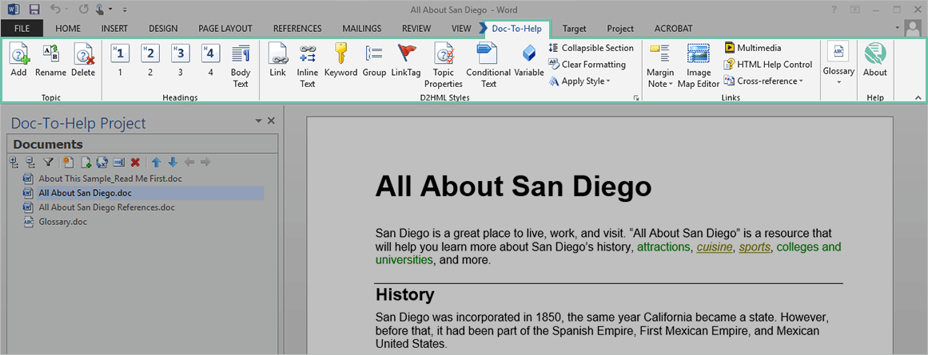Click the Group style icon
This screenshot has width=928, height=355.
(x=374, y=53)
